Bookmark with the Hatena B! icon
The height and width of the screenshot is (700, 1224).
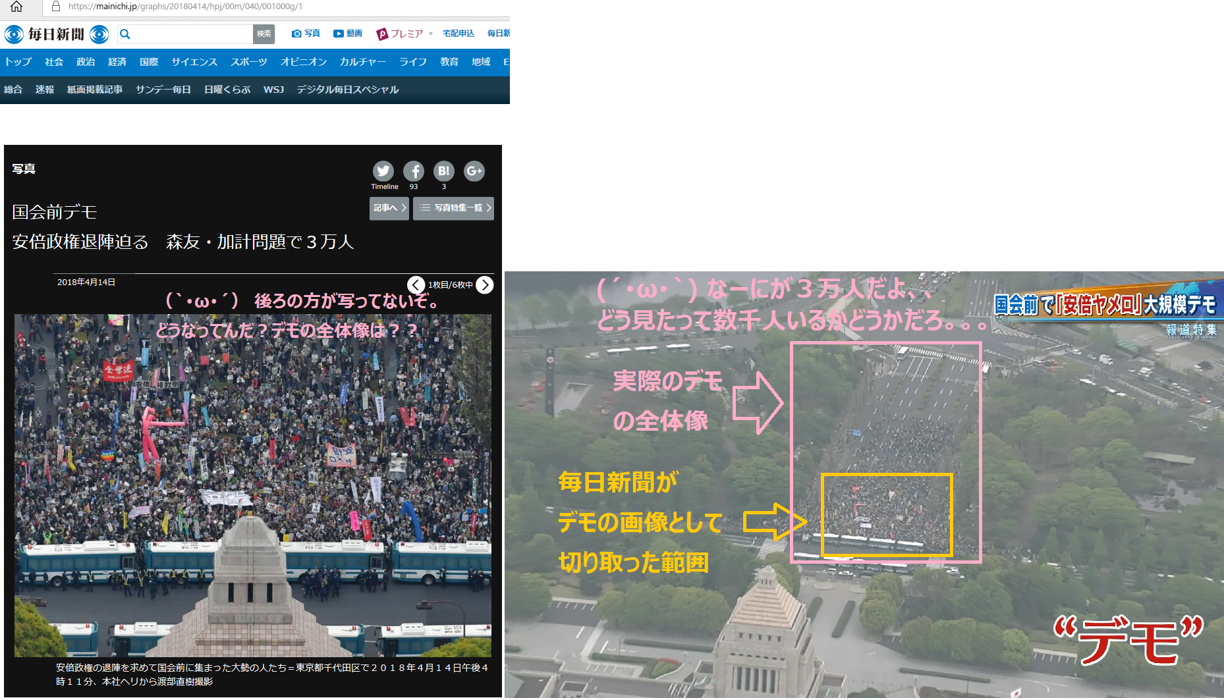click(444, 171)
